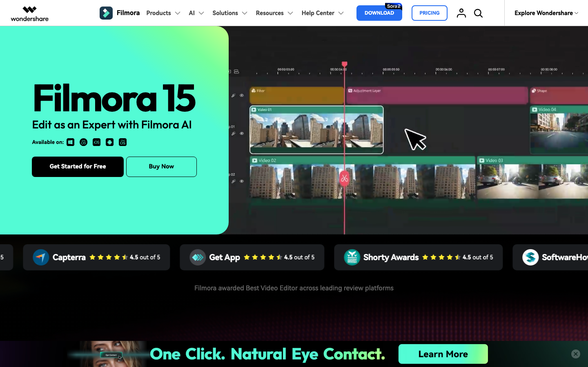Click the Capterra rating card

(x=96, y=257)
